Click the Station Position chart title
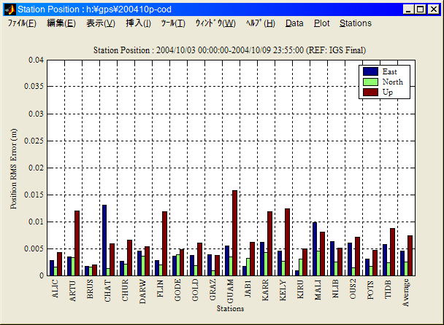 (230, 50)
